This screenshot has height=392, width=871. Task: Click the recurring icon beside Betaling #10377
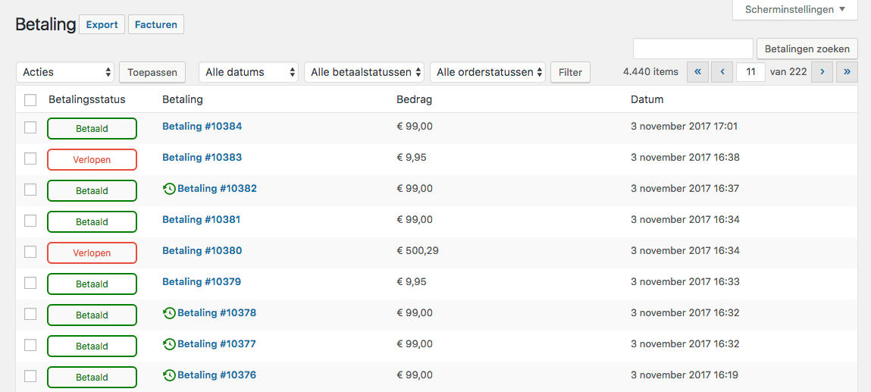[169, 344]
